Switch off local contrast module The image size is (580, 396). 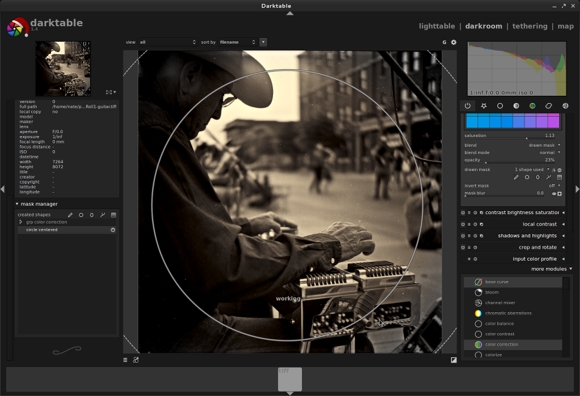(463, 224)
